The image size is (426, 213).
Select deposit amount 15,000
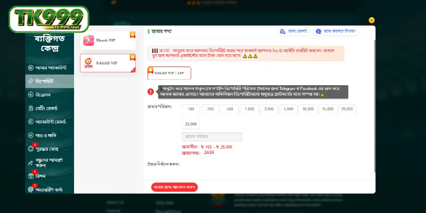tap(327, 109)
